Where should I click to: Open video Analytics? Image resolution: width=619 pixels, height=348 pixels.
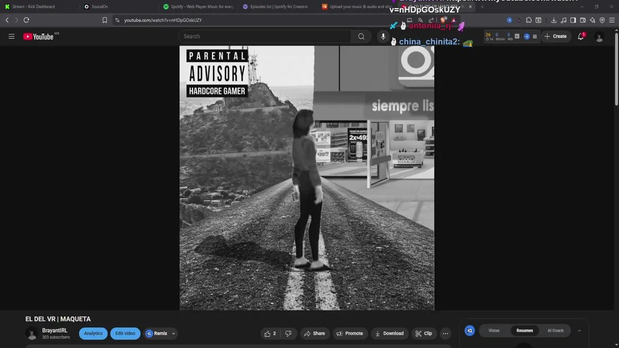(93, 333)
